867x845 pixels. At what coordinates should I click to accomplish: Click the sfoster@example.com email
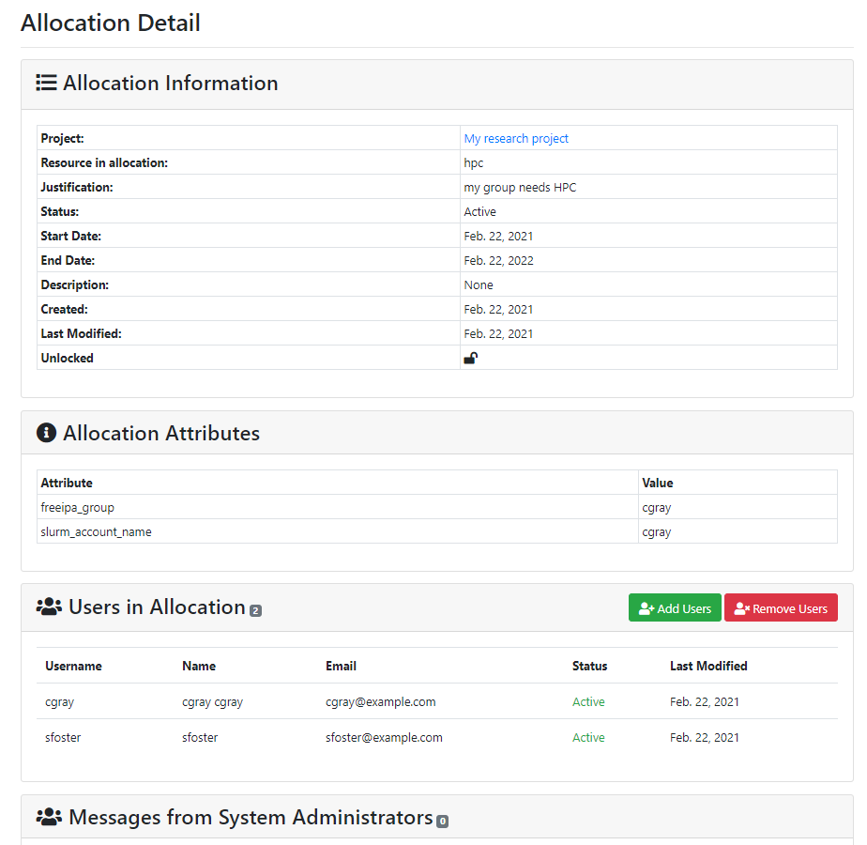coord(384,737)
